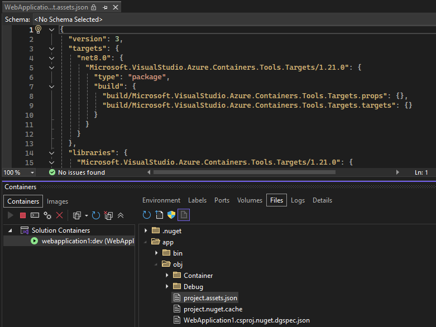Click the pin icon on the document tab
436x327 pixels.
pos(105,7)
